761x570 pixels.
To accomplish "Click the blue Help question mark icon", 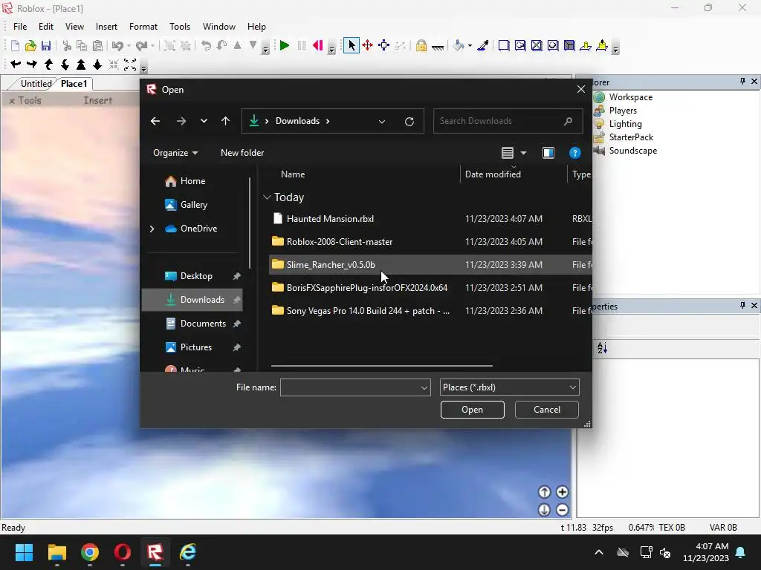I will (x=574, y=153).
